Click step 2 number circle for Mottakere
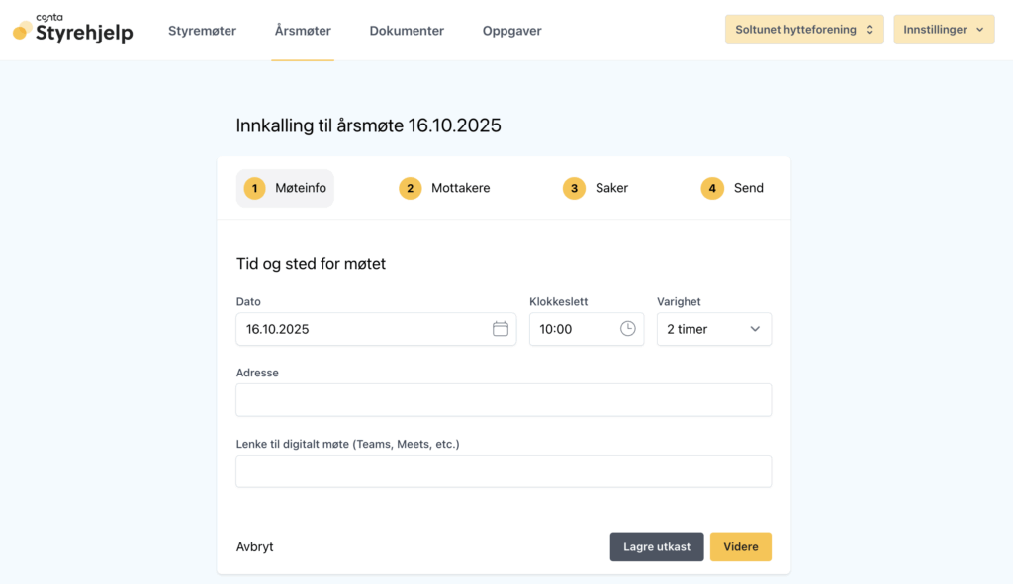Viewport: 1013px width, 584px height. (x=411, y=188)
